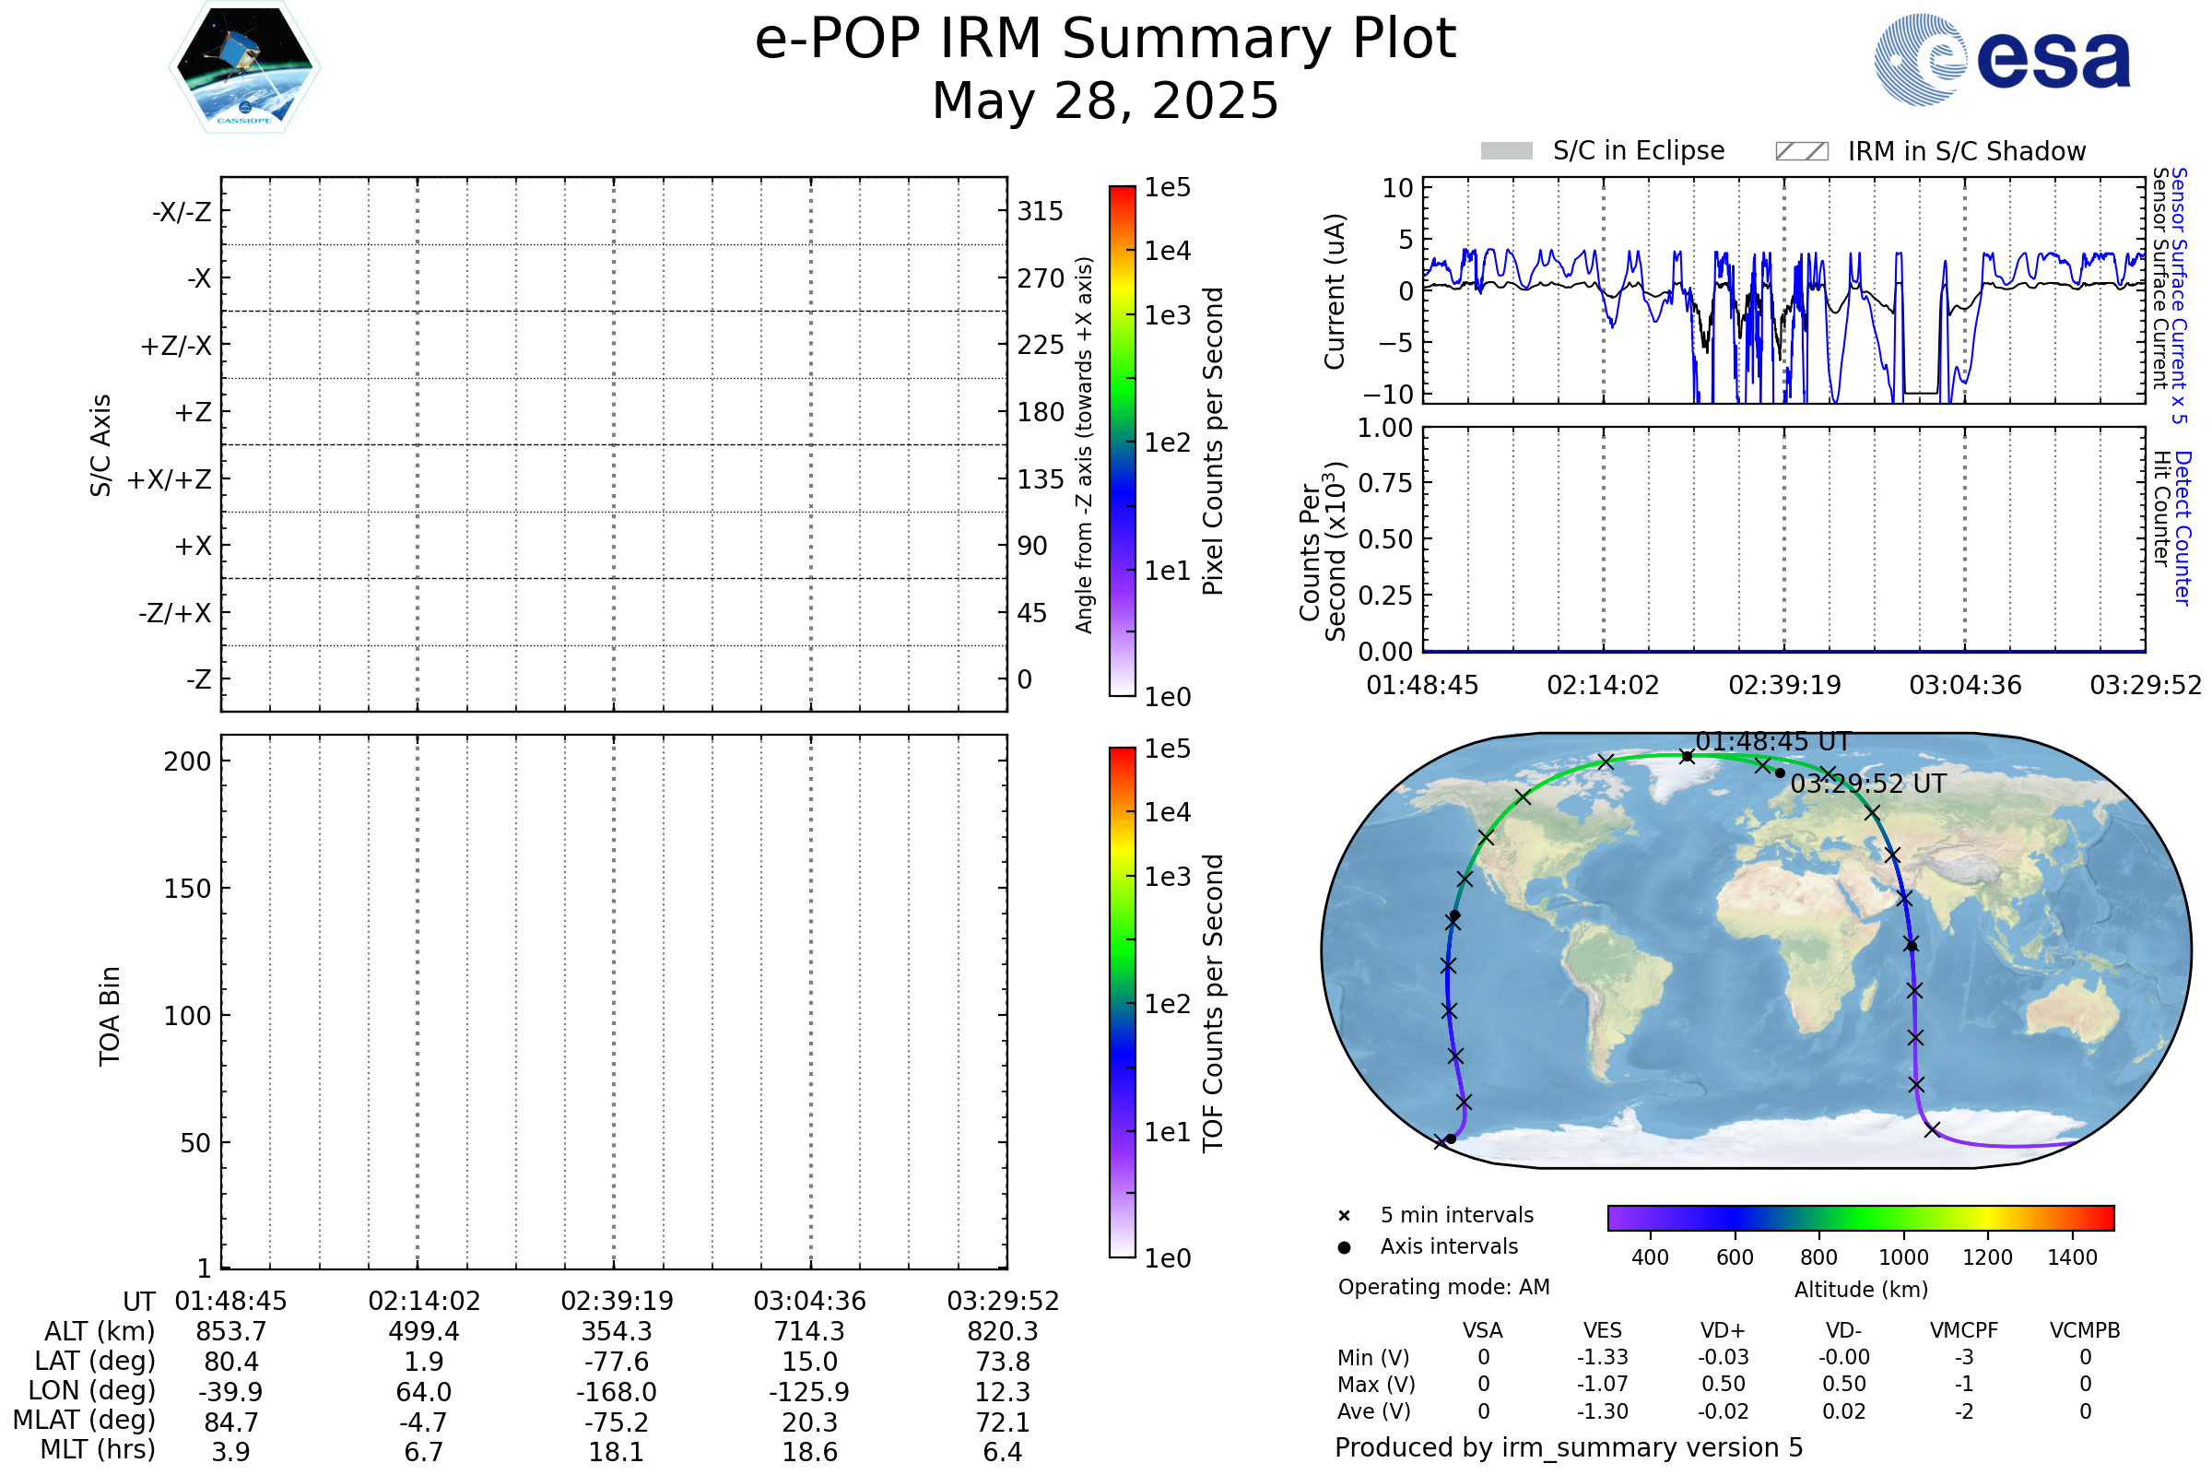2212x1475 pixels.
Task: Click the 5 min intervals cross marker legend
Action: (x=1344, y=1216)
